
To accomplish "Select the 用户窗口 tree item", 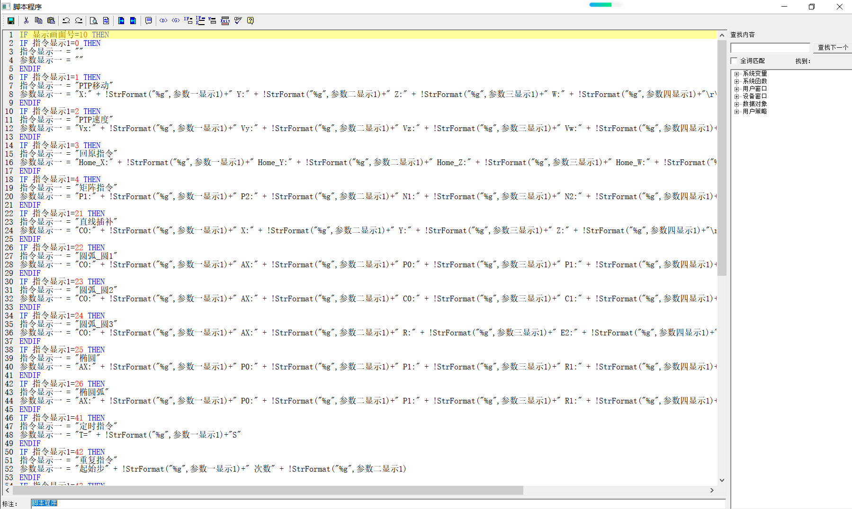I will pos(754,89).
